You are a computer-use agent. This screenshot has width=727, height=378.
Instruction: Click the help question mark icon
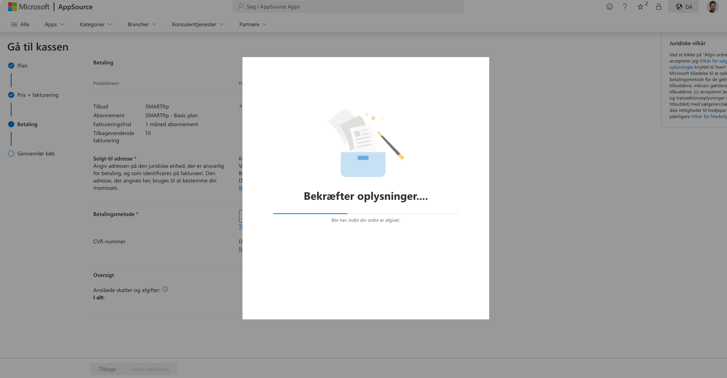tap(625, 7)
